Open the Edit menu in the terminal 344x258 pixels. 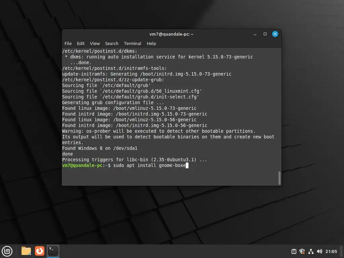(81, 43)
